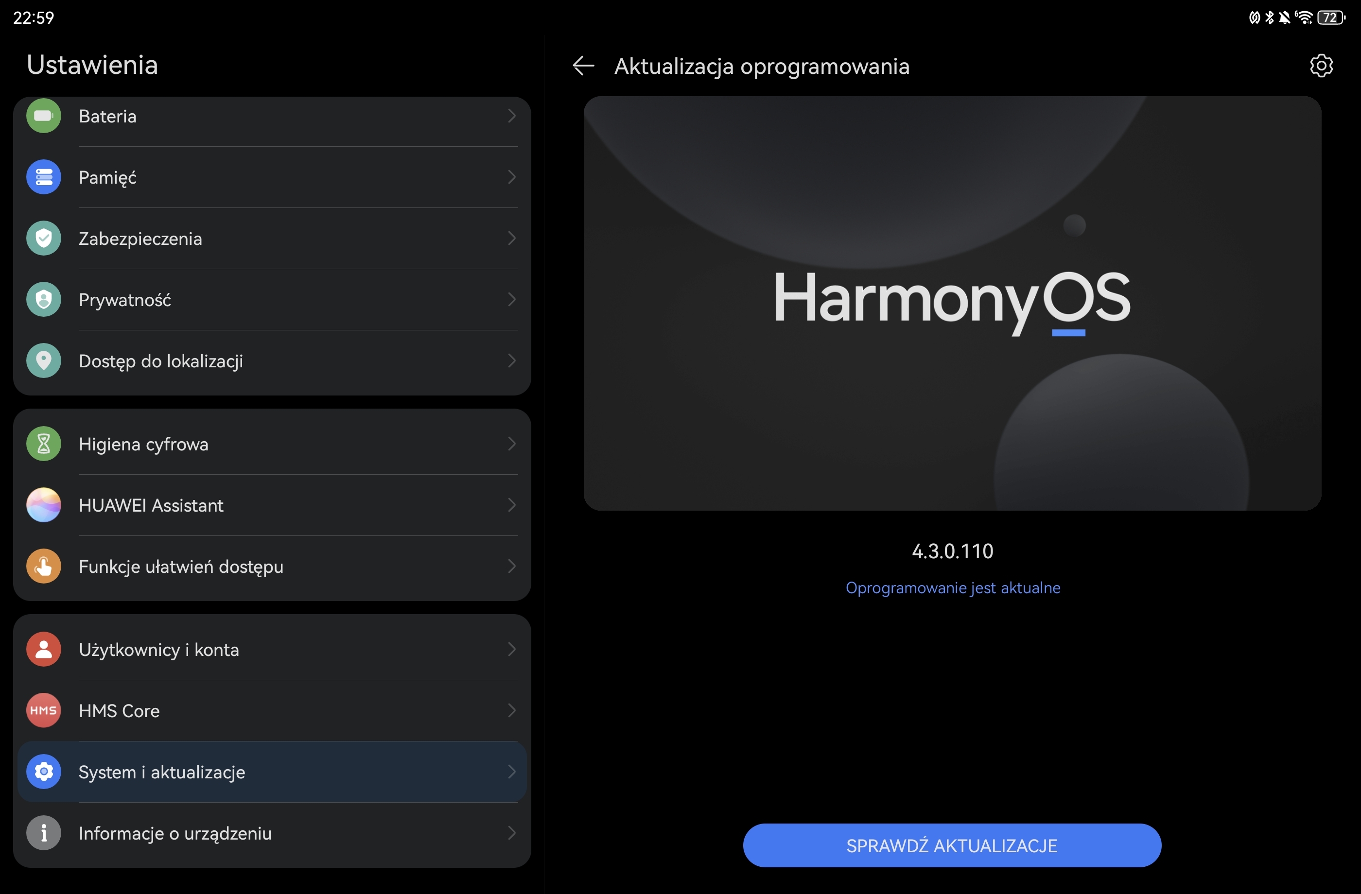The width and height of the screenshot is (1361, 894).
Task: Select System i aktualizacje entry
Action: point(272,772)
